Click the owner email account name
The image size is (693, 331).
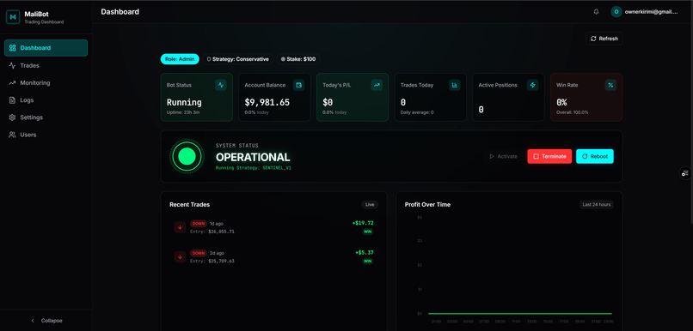[x=651, y=12]
